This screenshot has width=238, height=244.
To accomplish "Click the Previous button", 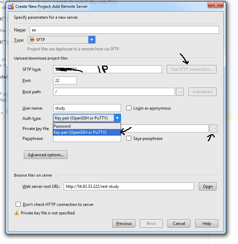I will click(124, 224).
